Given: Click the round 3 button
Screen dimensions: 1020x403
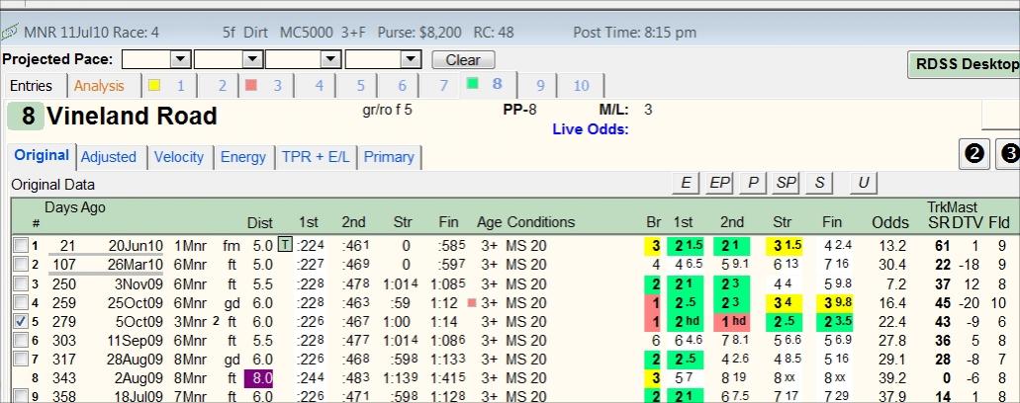Looking at the screenshot, I should [1008, 155].
